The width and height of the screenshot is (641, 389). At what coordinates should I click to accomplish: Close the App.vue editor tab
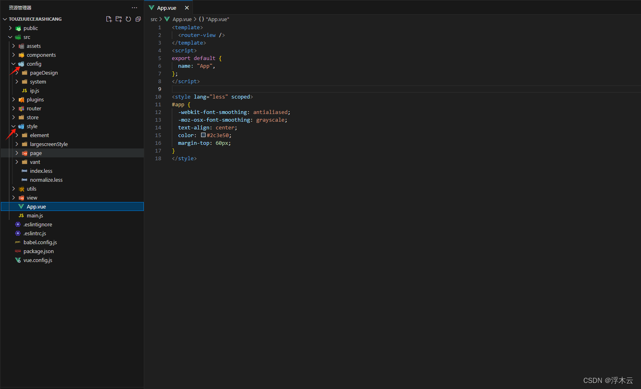(187, 8)
